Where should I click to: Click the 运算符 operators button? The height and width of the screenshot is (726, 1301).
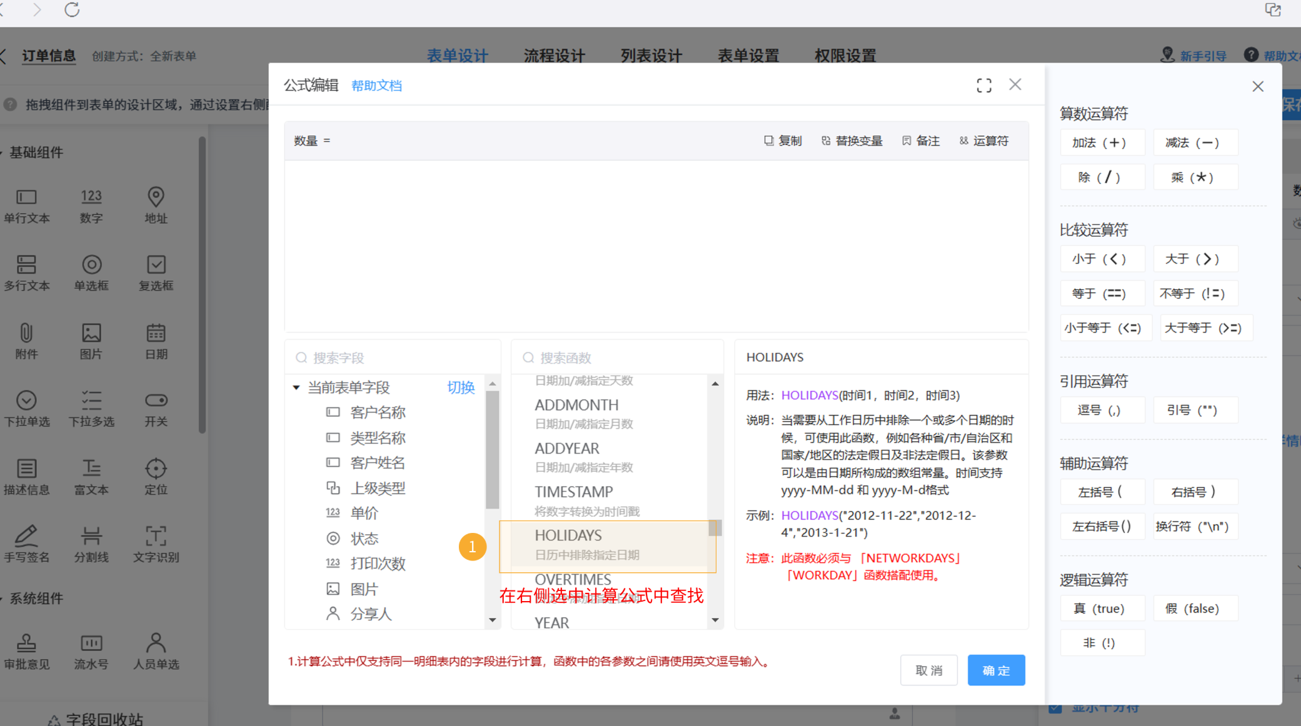point(984,141)
